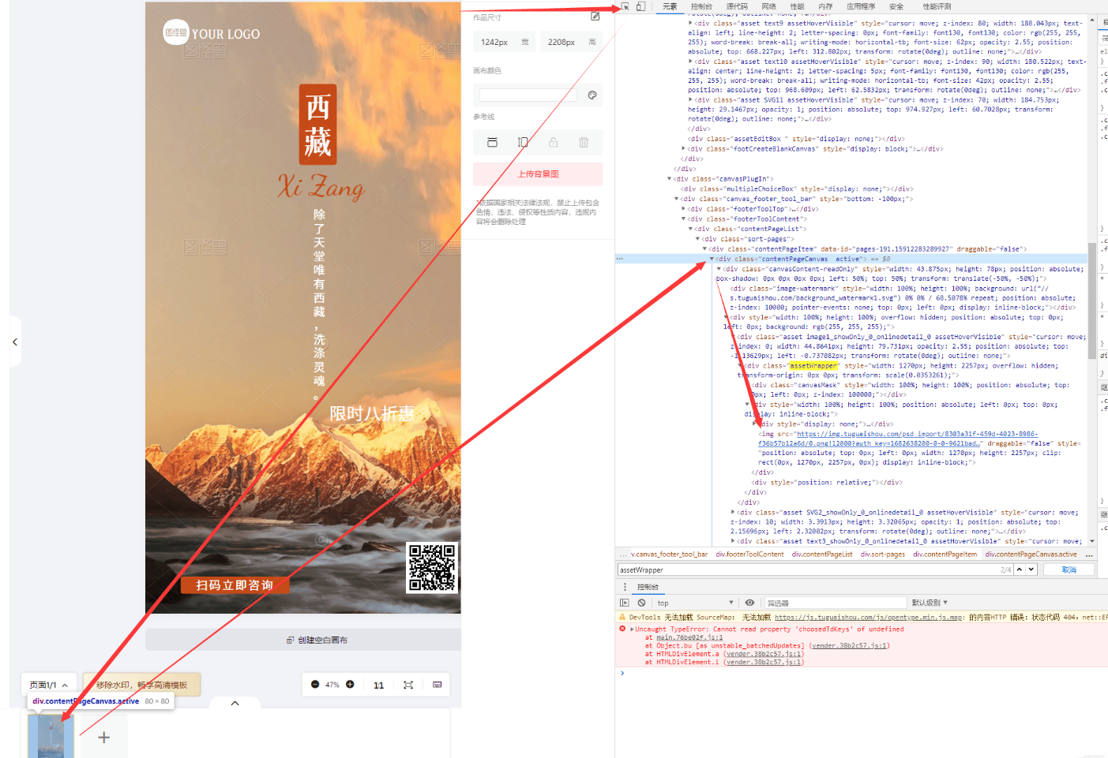Image resolution: width=1108 pixels, height=758 pixels.
Task: Click the edit icon beside 作品尺寸
Action: (x=595, y=17)
